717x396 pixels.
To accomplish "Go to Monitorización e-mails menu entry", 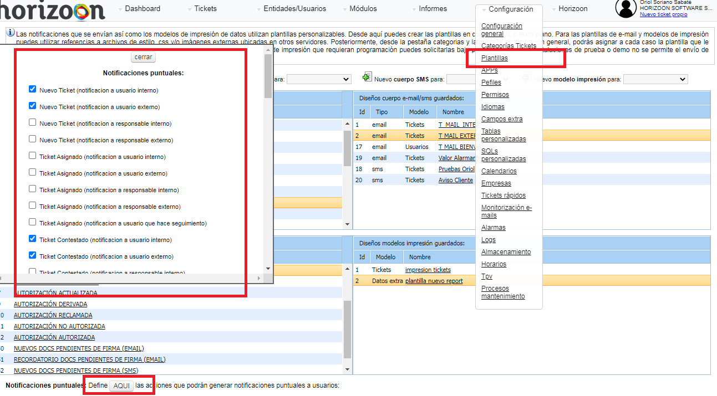I will pyautogui.click(x=507, y=212).
